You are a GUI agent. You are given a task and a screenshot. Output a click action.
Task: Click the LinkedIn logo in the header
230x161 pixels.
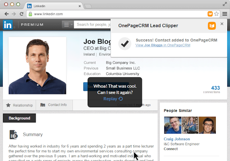8,25
